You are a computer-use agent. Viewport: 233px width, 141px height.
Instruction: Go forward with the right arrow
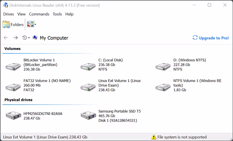pos(16,38)
